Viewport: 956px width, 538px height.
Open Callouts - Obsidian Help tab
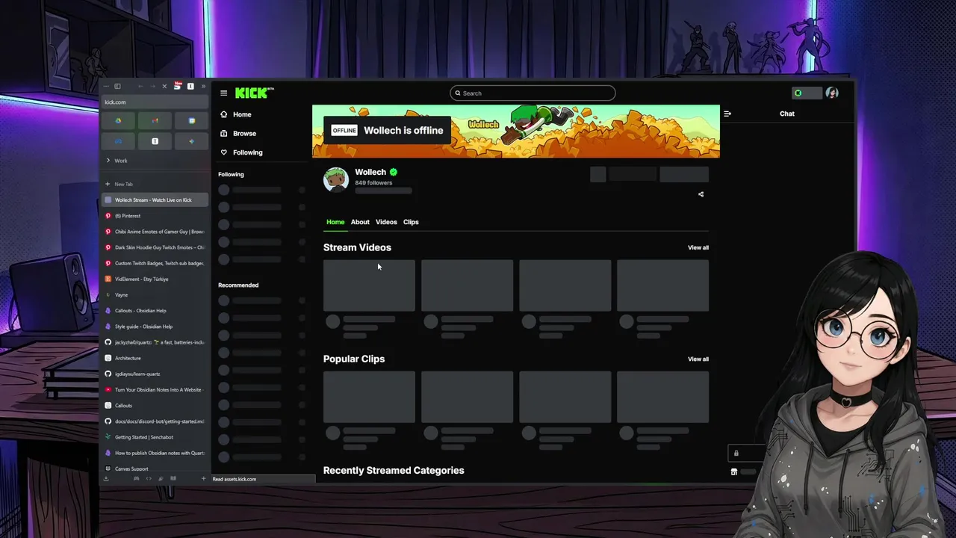tap(155, 310)
